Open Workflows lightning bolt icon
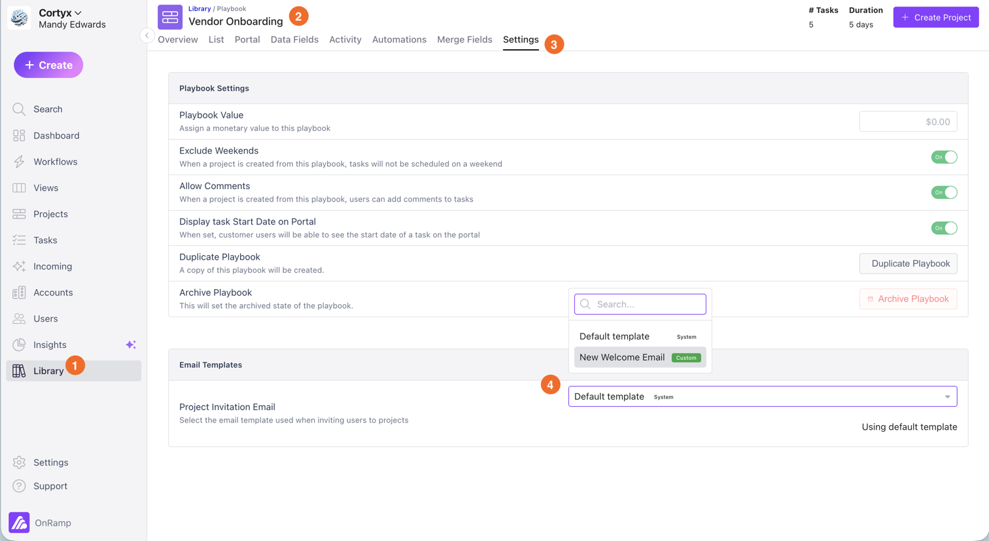 point(19,162)
